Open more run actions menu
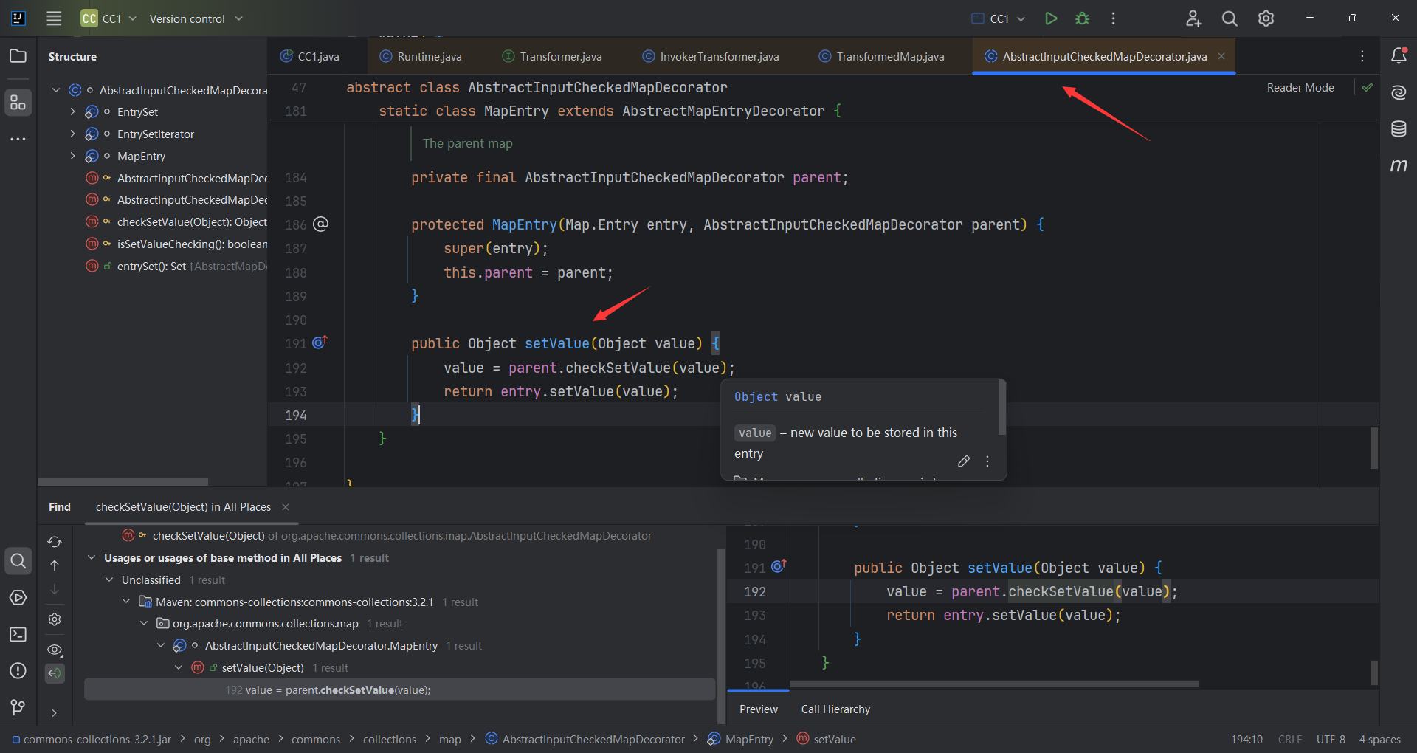The height and width of the screenshot is (753, 1417). point(1113,18)
